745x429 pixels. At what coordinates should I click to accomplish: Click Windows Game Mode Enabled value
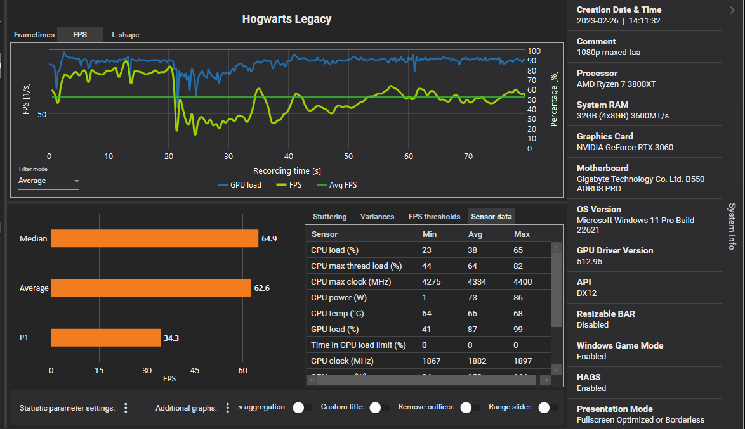point(591,356)
